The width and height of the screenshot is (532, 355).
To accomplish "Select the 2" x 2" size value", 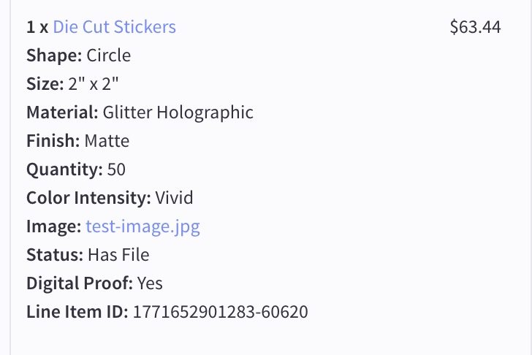I will [94, 84].
